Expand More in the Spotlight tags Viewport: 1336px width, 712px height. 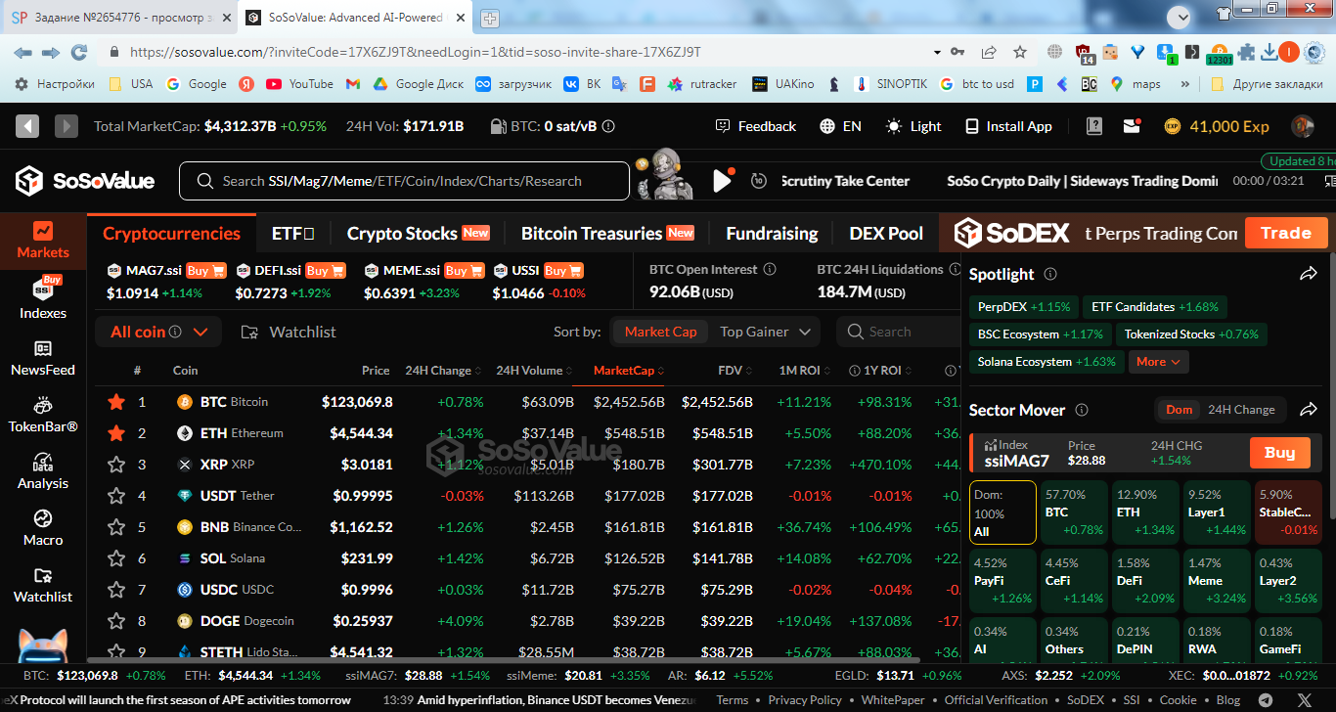tap(1160, 362)
